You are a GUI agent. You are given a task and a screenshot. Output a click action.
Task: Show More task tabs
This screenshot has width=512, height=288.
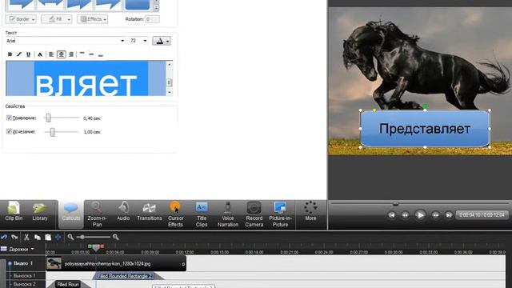pos(310,211)
